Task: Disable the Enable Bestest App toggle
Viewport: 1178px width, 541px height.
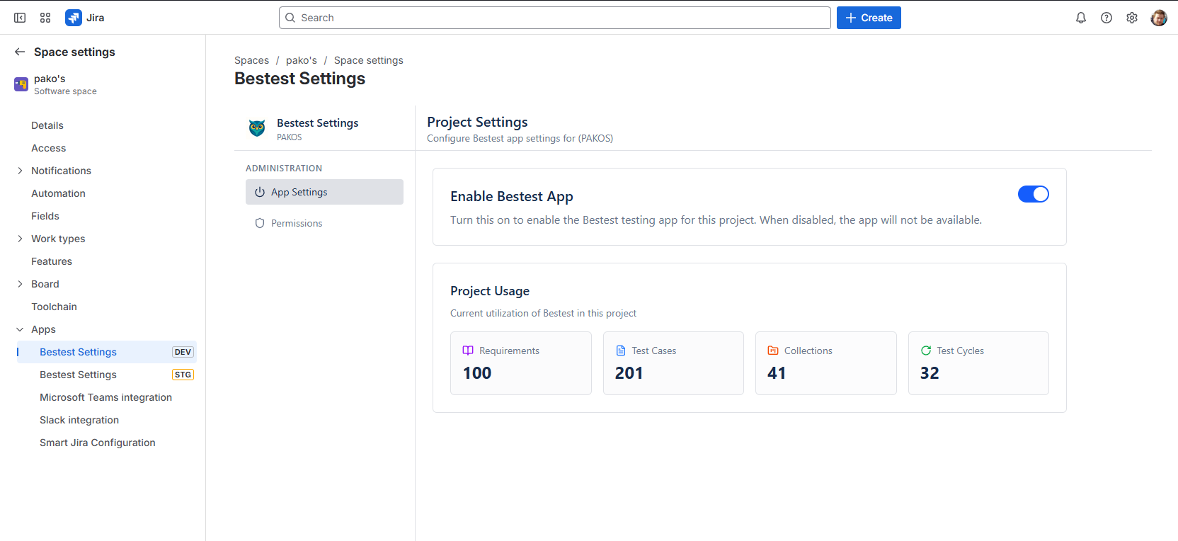Action: (x=1033, y=194)
